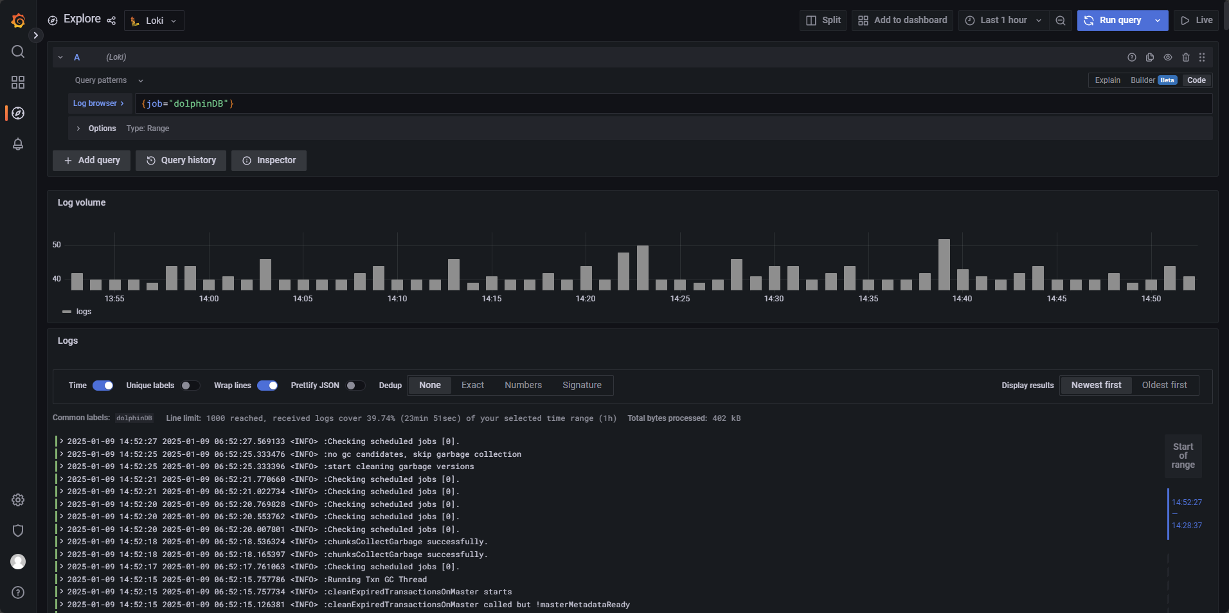1229x613 pixels.
Task: Select the Exact dedup option
Action: (472, 386)
